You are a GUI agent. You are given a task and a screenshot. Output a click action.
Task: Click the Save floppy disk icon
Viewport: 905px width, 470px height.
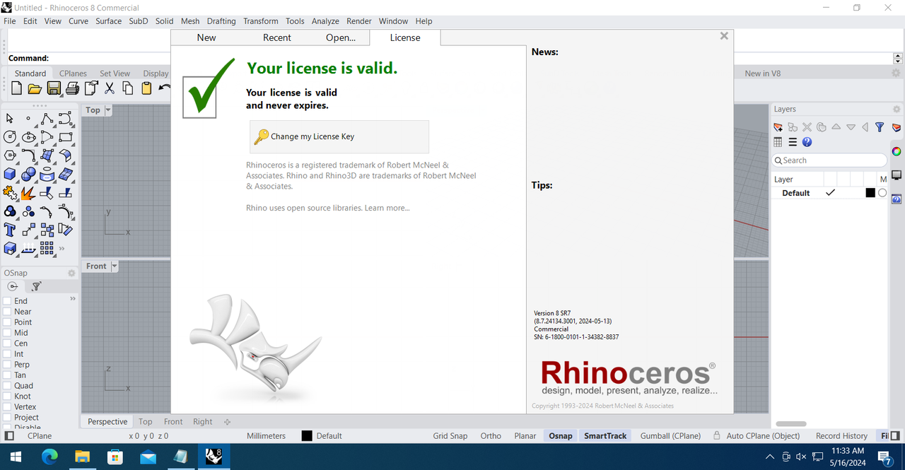54,88
